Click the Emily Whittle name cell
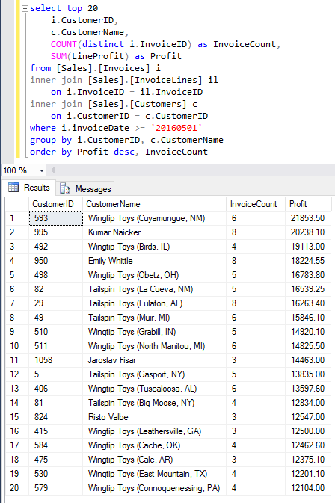335x503 pixels. tap(155, 261)
